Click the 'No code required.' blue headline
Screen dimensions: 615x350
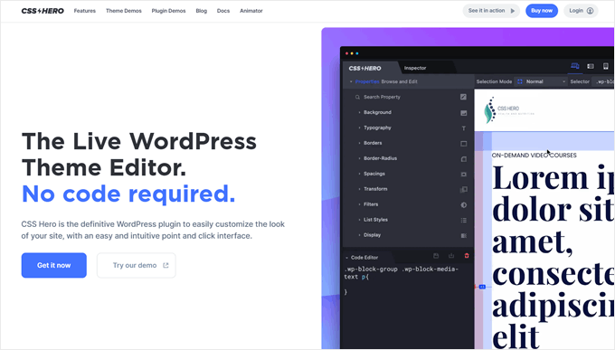coord(128,194)
